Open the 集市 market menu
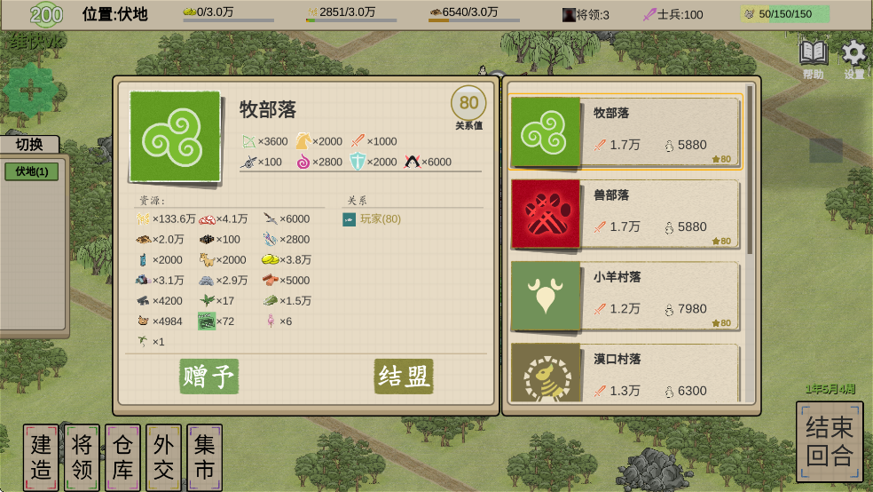 (204, 457)
